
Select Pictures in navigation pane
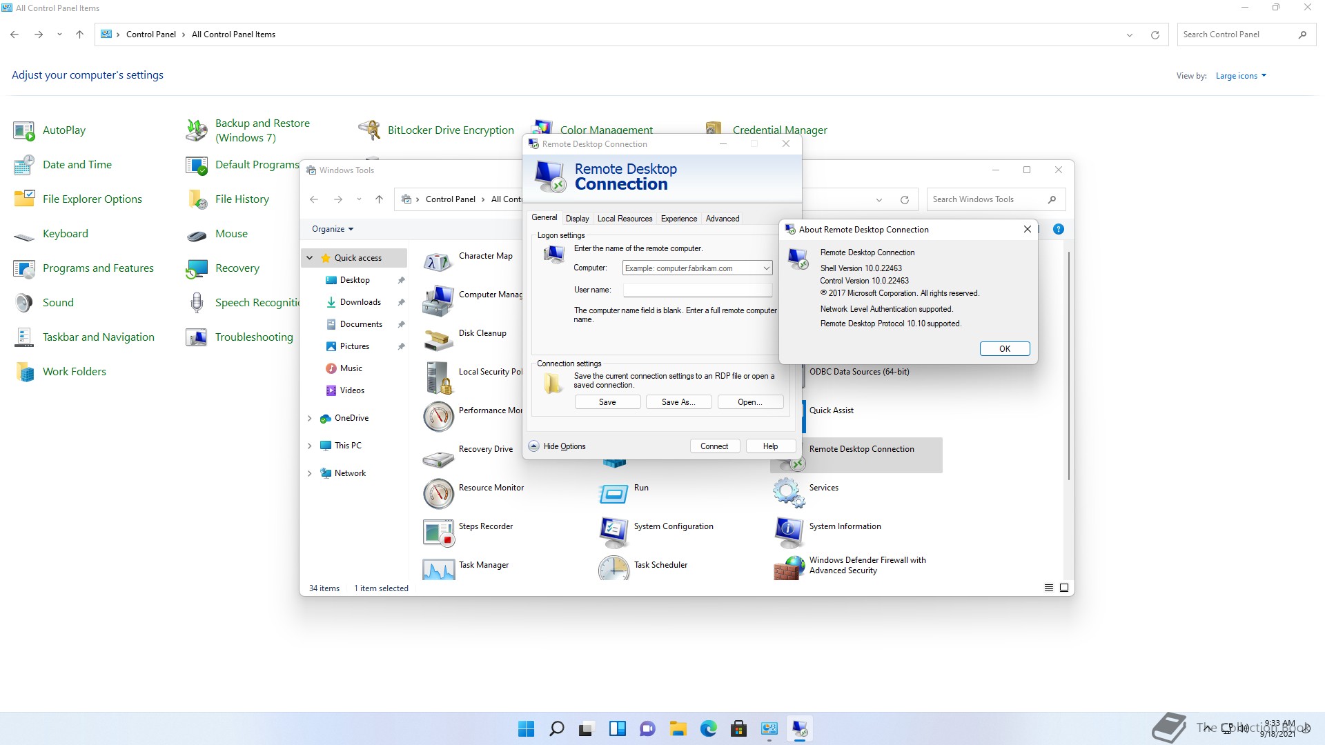(355, 346)
